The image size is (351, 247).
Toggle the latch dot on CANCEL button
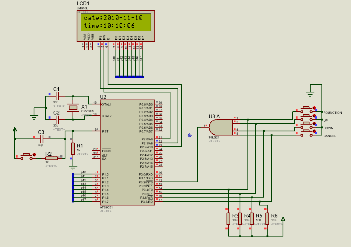point(314,131)
